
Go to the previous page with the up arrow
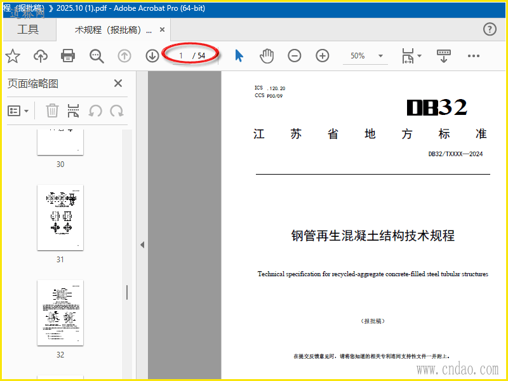[124, 56]
